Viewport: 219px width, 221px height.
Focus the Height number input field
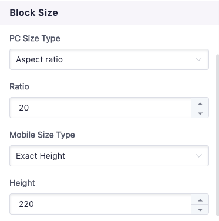(x=100, y=204)
